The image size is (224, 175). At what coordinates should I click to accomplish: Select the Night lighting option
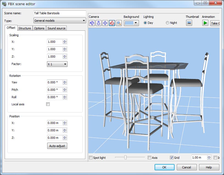167,23
